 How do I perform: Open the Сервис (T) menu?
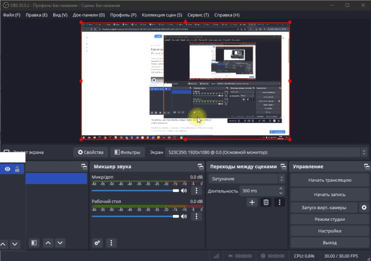pos(198,15)
